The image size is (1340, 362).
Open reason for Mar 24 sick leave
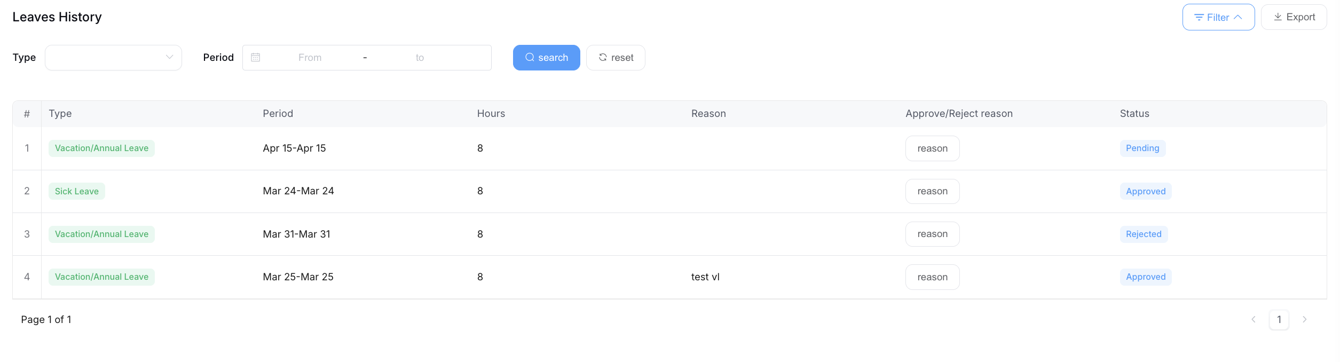click(932, 191)
